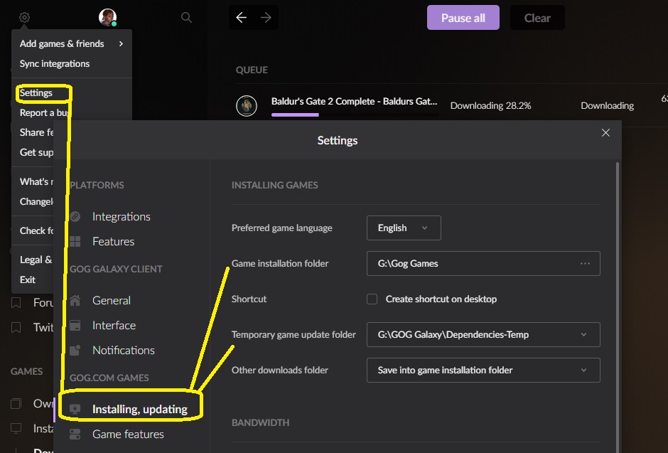Click the QUEUE section heading
This screenshot has width=668, height=453.
[x=252, y=70]
